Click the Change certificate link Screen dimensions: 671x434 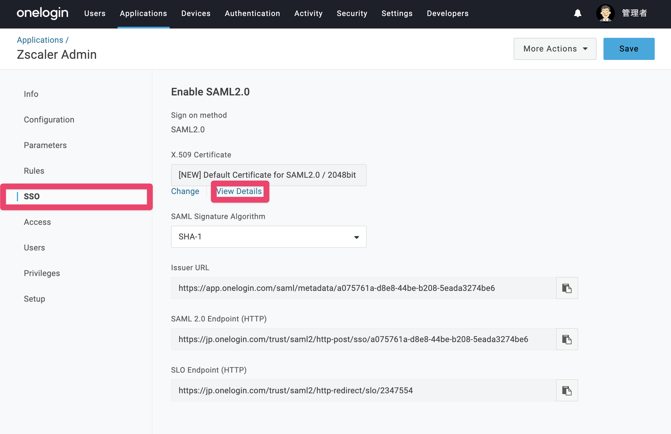(x=185, y=191)
